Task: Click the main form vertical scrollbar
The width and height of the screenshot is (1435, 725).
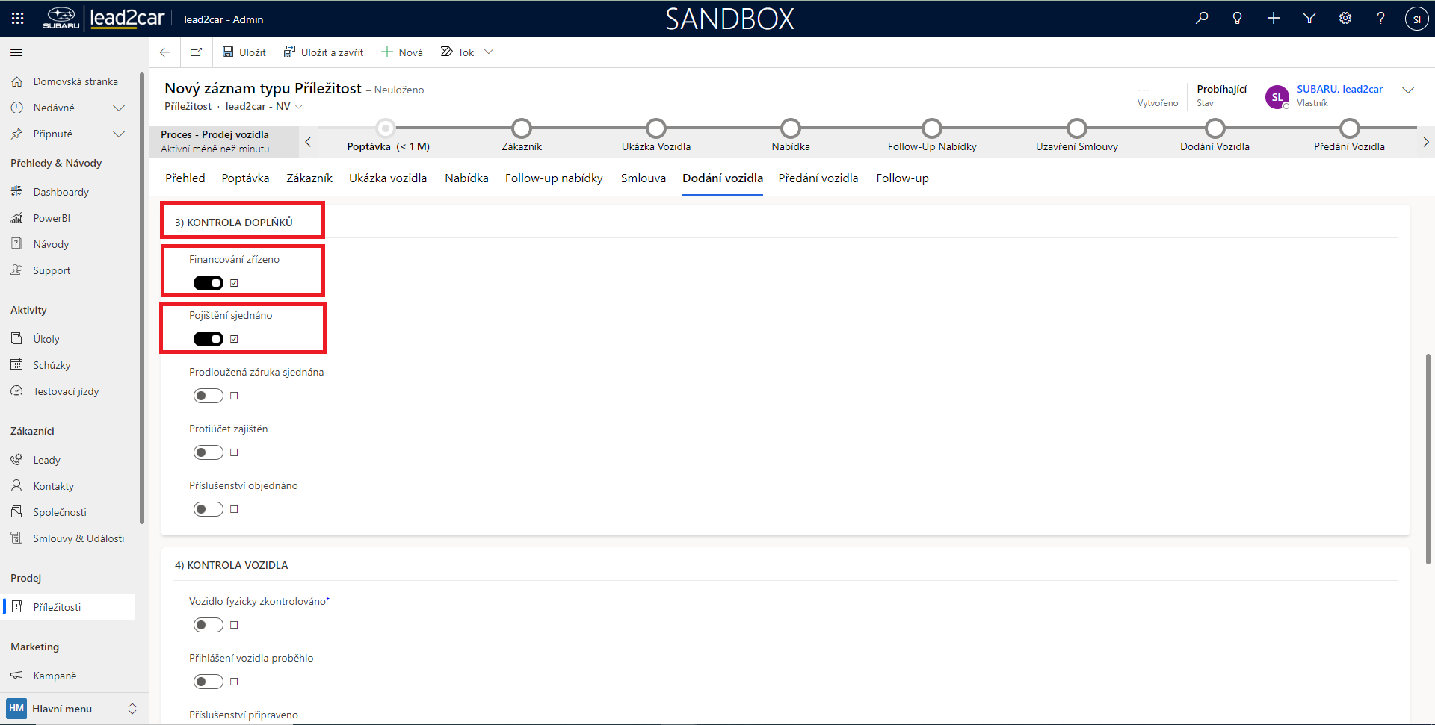Action: pyautogui.click(x=1428, y=459)
